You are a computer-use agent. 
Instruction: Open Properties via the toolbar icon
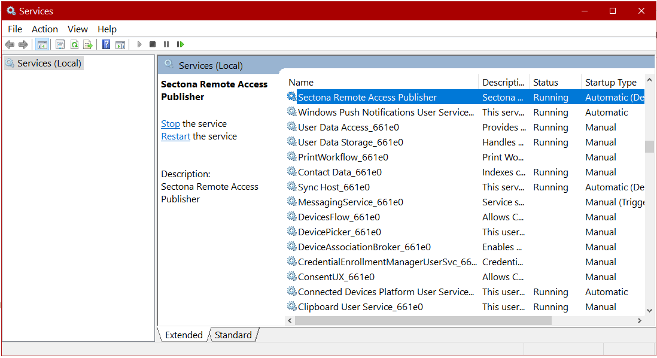pos(60,44)
